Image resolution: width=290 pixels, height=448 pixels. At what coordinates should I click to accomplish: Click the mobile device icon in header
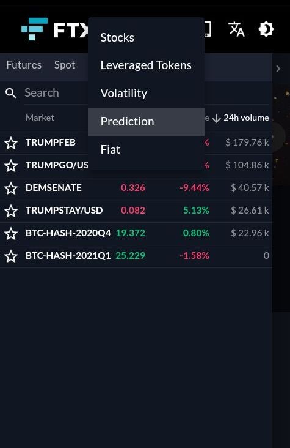pos(208,29)
